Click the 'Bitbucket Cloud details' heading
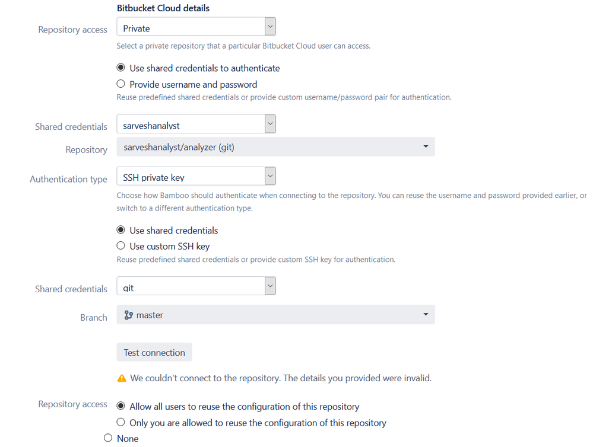The image size is (593, 447). coord(163,8)
